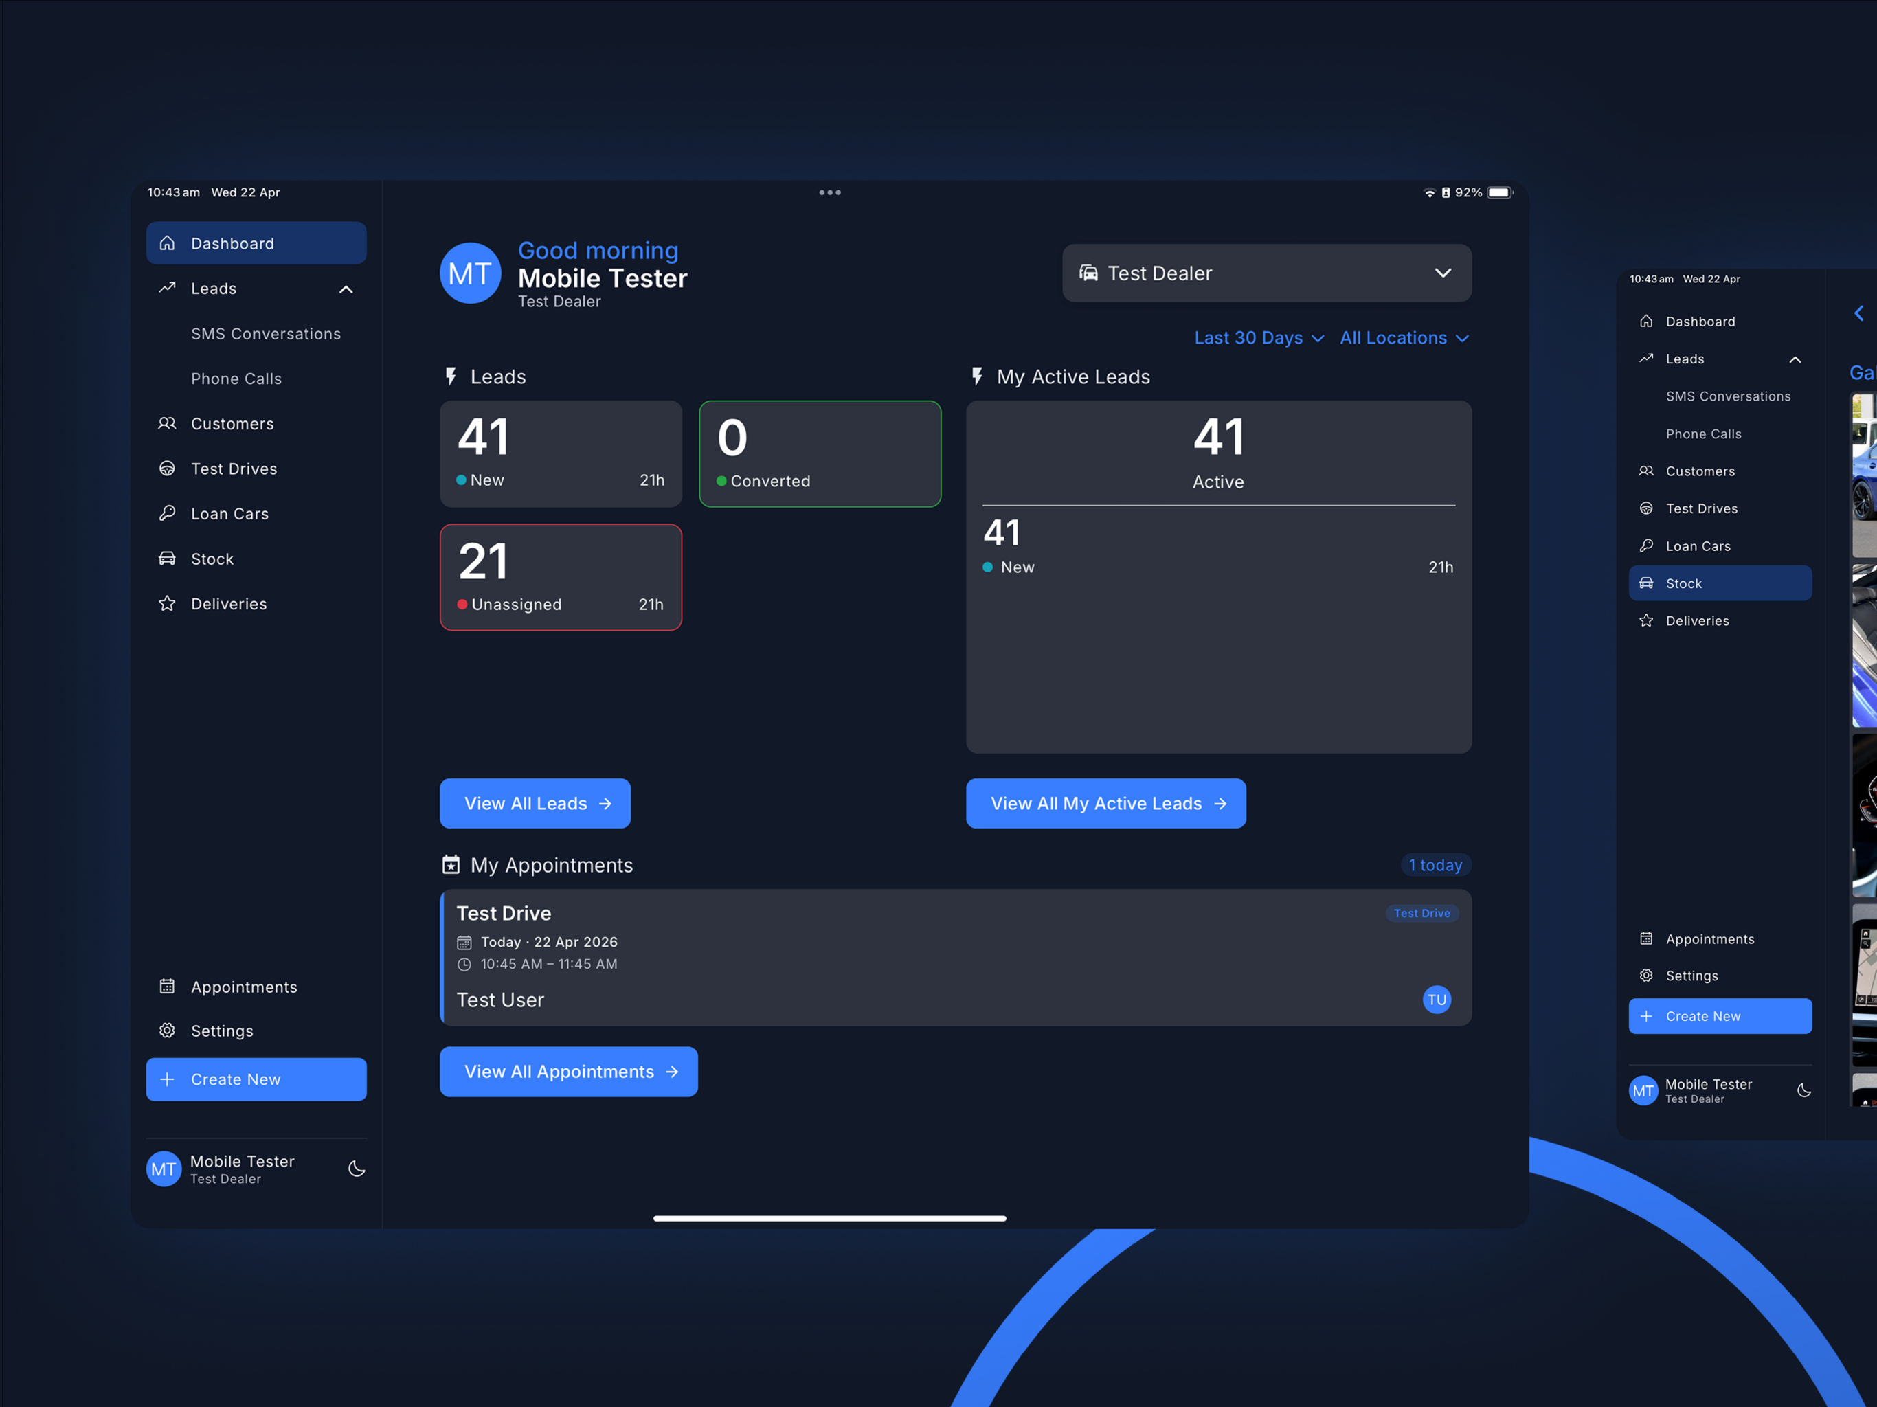The height and width of the screenshot is (1407, 1877).
Task: Click the clock icon on appointment card
Action: click(x=464, y=964)
